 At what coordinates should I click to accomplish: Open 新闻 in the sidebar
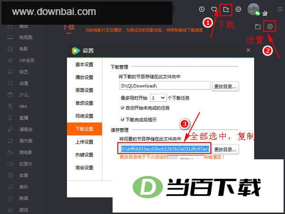coord(24,198)
